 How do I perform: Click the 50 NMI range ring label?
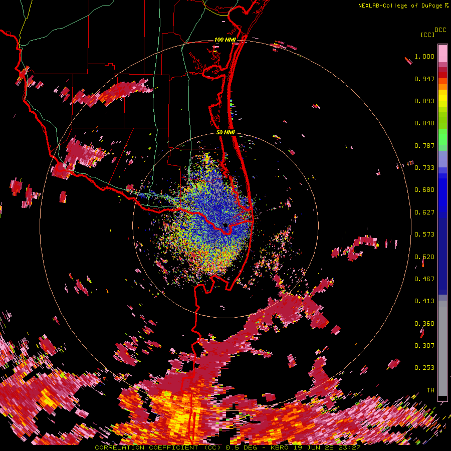tap(225, 133)
